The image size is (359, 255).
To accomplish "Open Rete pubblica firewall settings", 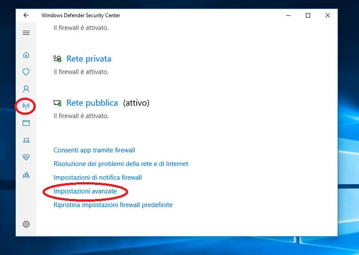I will 92,103.
